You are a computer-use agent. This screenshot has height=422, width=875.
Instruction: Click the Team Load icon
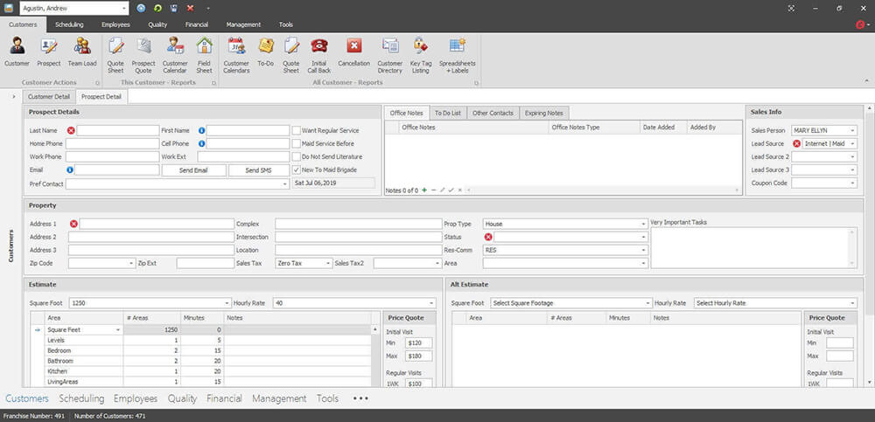(82, 54)
